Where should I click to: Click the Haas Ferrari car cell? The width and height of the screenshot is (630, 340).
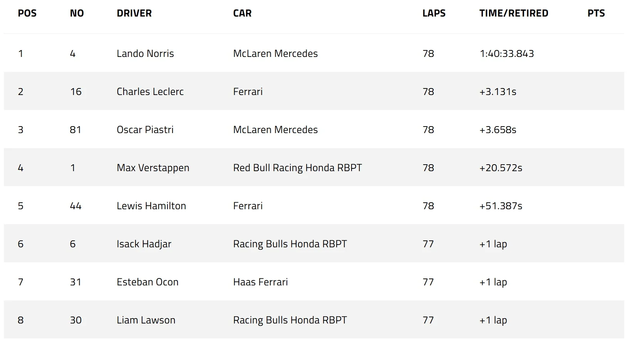[260, 282]
